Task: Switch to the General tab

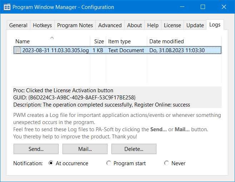Action: click(x=18, y=25)
